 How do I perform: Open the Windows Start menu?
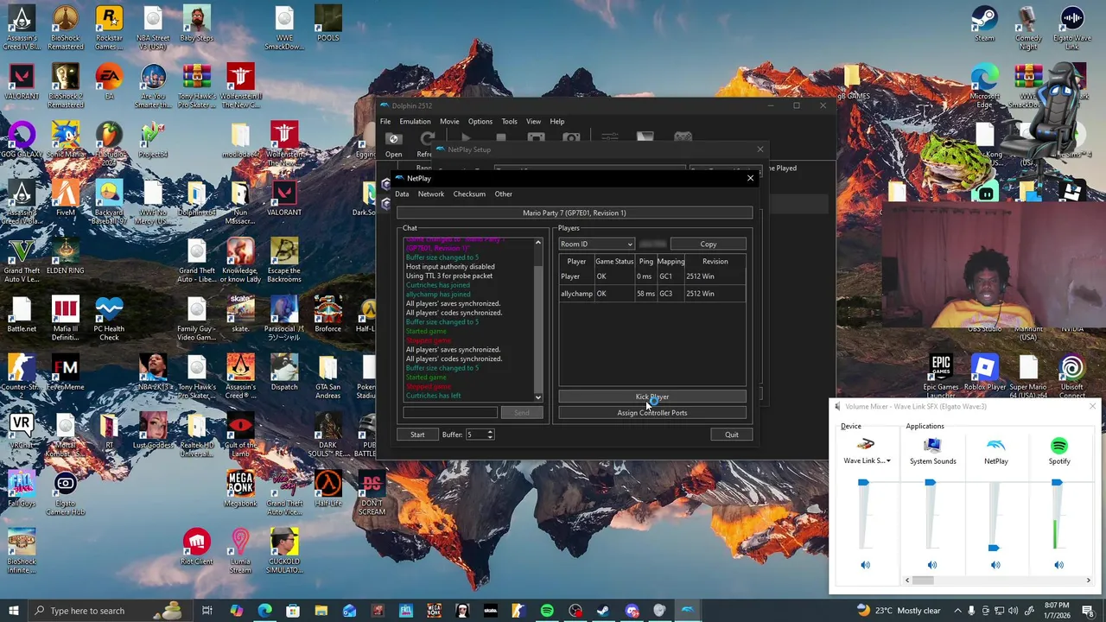point(14,611)
